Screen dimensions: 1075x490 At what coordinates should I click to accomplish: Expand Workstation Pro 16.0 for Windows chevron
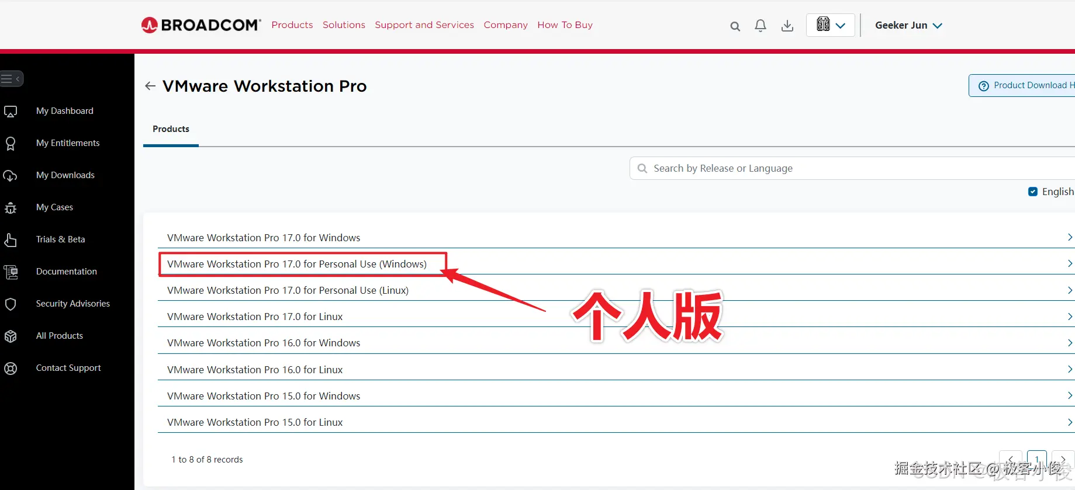click(1069, 343)
